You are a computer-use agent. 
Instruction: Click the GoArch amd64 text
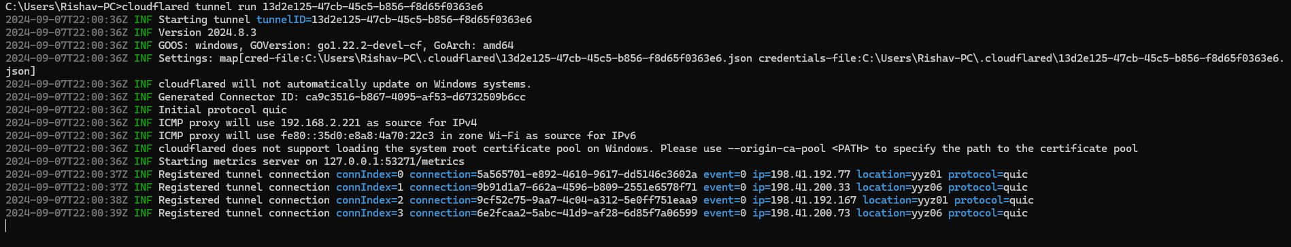(473, 45)
